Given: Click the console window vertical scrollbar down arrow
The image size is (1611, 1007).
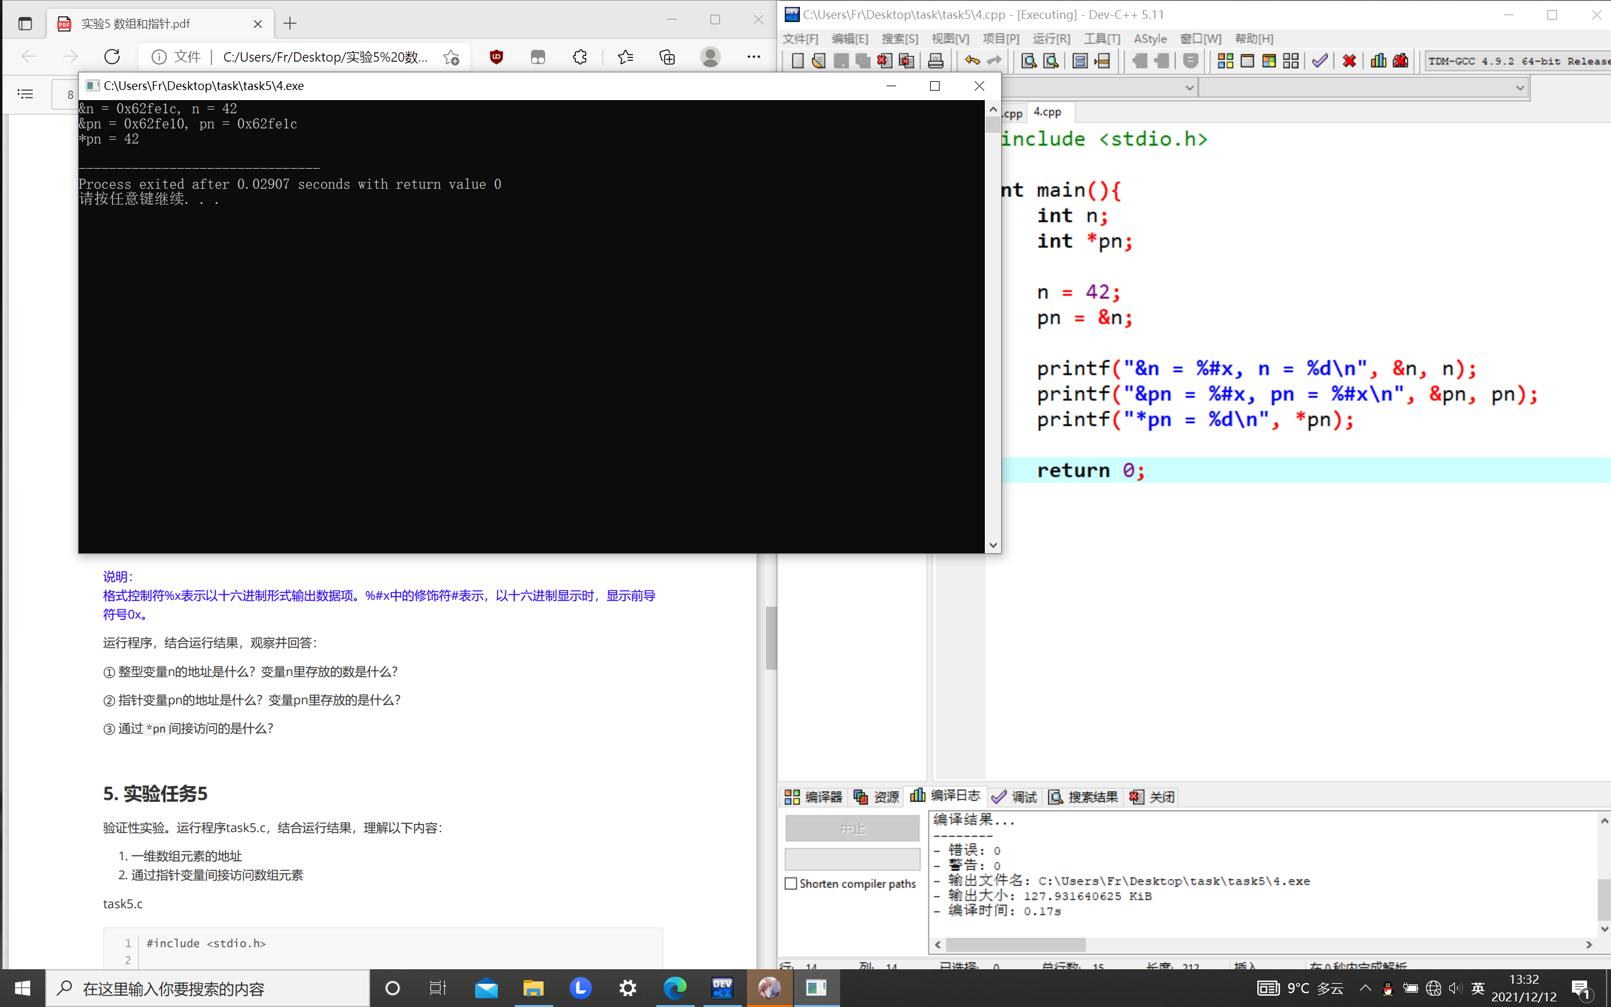Looking at the screenshot, I should tap(992, 545).
